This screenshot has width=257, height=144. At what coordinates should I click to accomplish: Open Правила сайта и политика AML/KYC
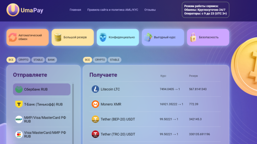(112, 10)
